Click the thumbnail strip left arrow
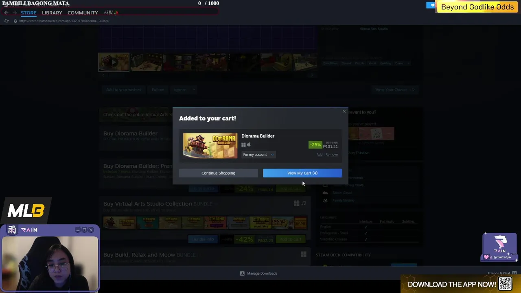The height and width of the screenshot is (293, 521). (x=103, y=75)
